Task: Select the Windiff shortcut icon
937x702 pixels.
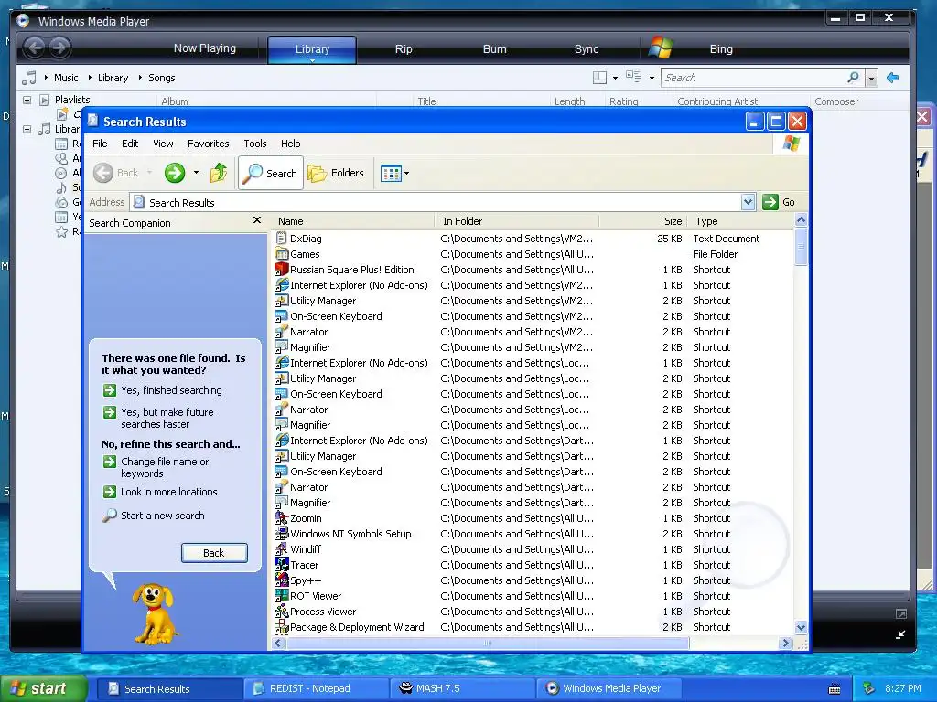Action: (x=281, y=549)
